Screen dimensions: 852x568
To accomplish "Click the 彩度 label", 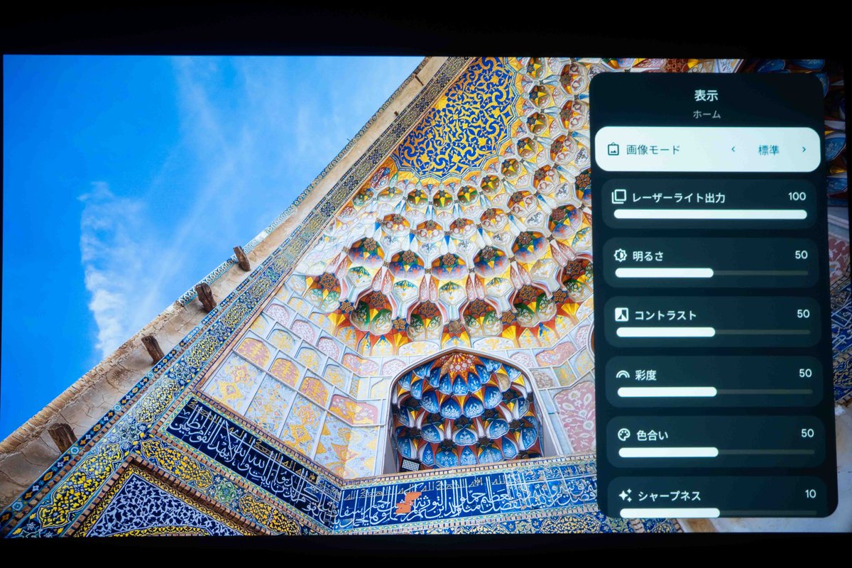I will 646,375.
